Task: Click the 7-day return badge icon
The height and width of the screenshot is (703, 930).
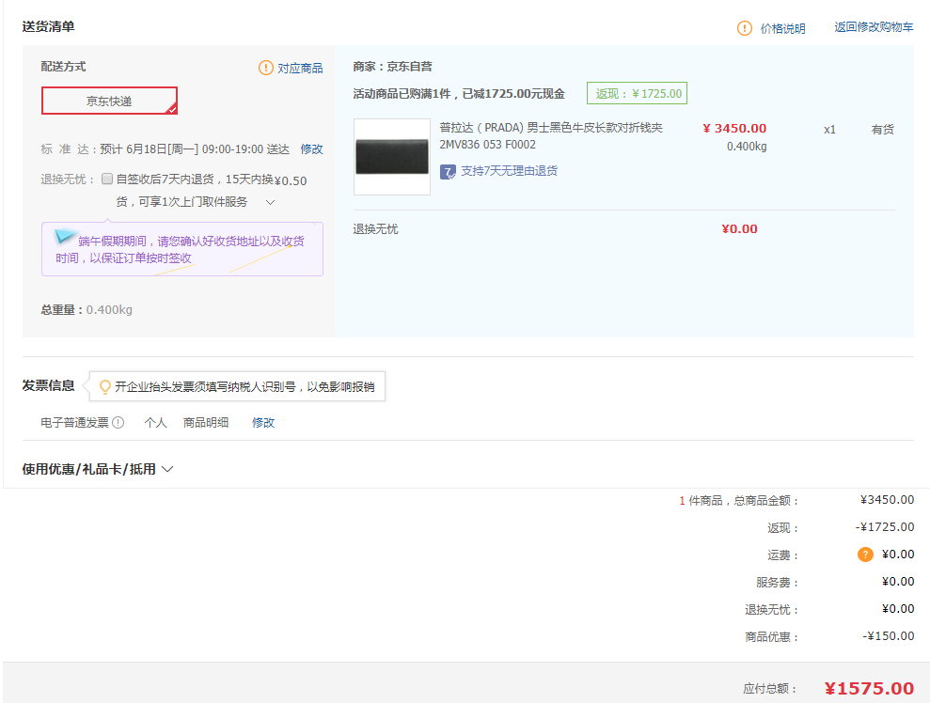Action: (x=449, y=172)
